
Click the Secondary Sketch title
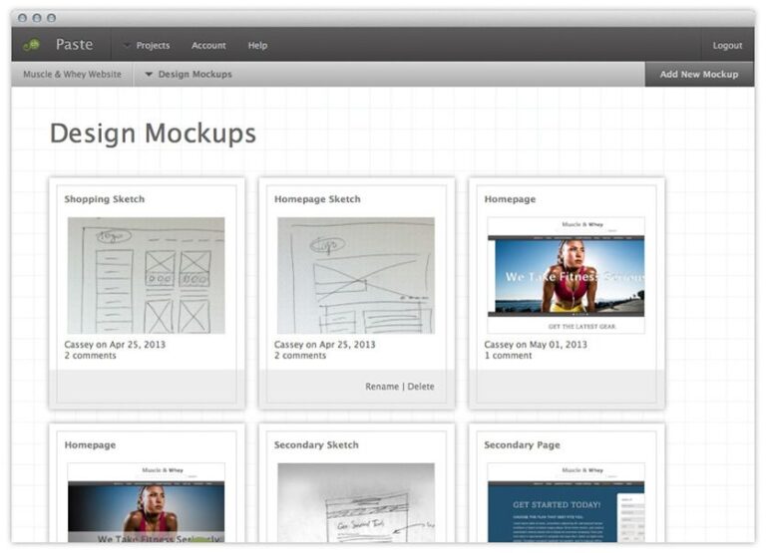[316, 445]
